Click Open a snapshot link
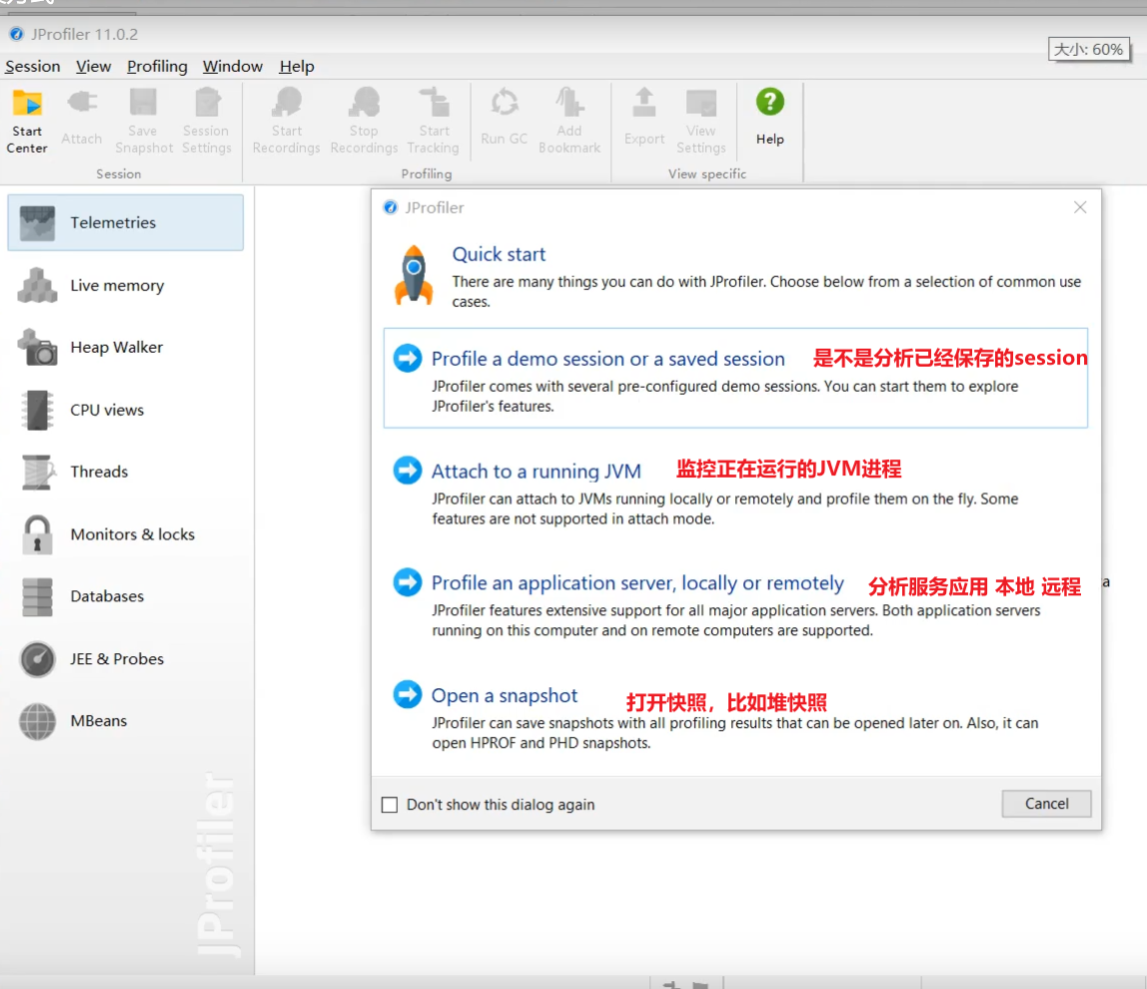The height and width of the screenshot is (989, 1147). click(x=504, y=695)
